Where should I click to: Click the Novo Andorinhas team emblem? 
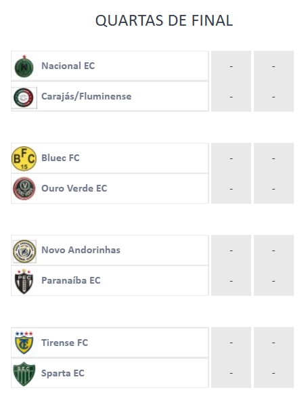click(24, 251)
